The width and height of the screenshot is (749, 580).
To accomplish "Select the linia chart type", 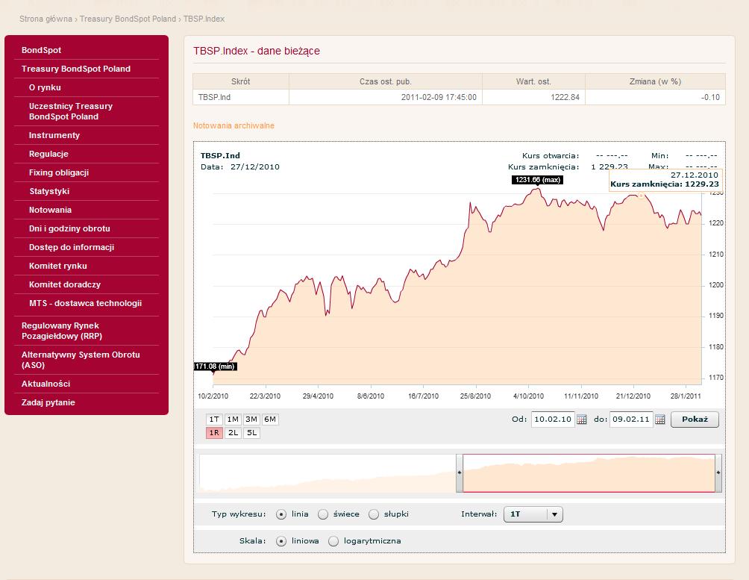I will tap(281, 514).
